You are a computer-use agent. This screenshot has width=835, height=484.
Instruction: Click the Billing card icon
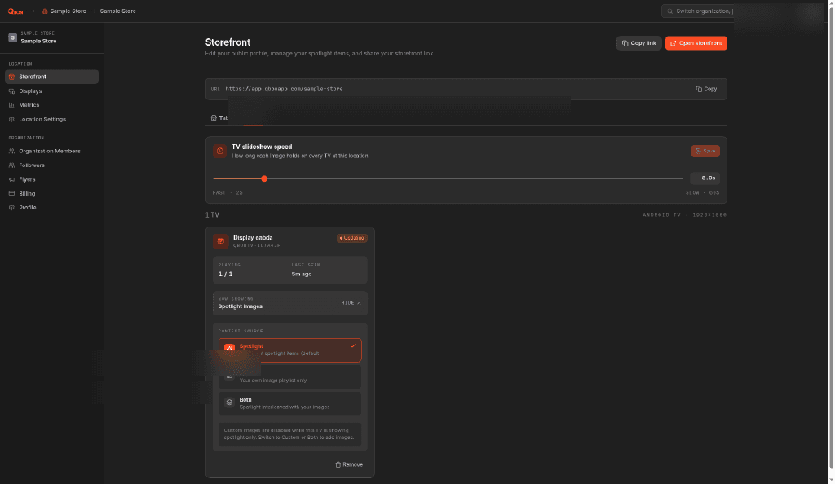point(11,194)
